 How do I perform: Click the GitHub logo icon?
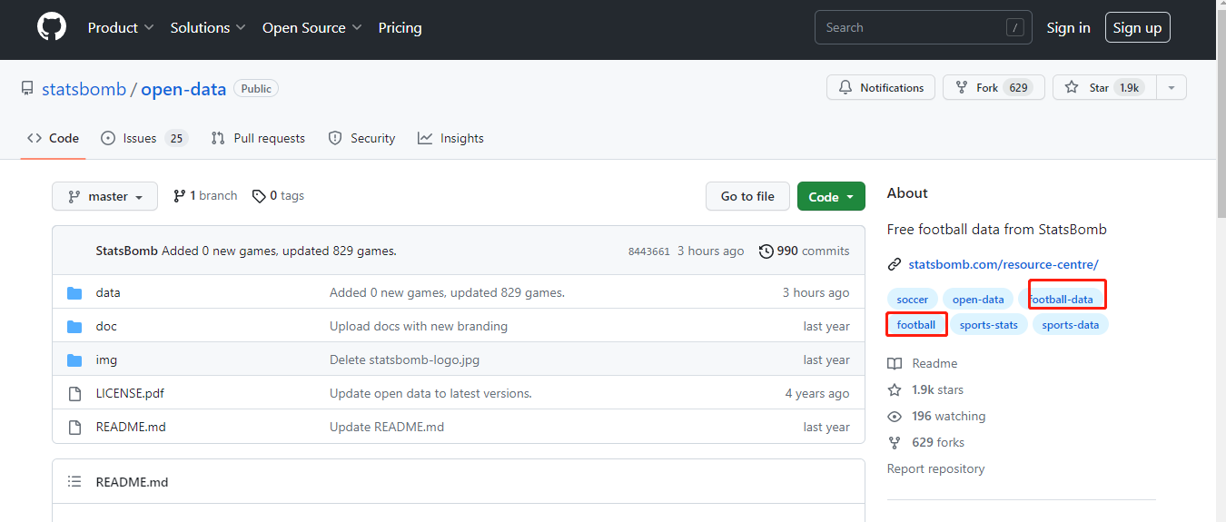[52, 27]
